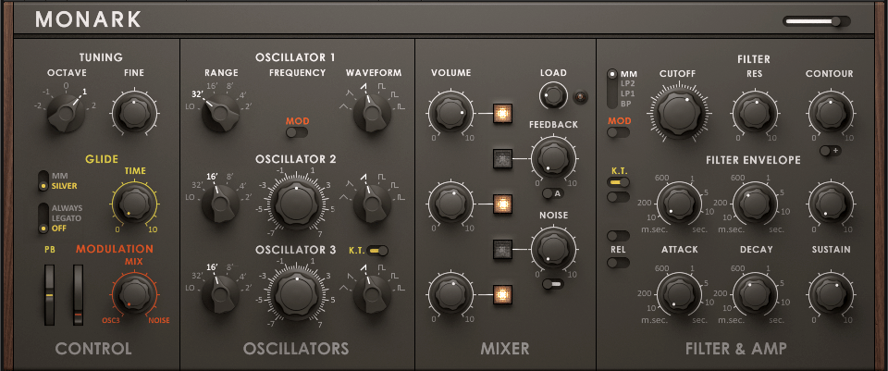888x371 pixels.
Task: Click the MM/LP2/LP1/BP filter type selector
Action: [x=612, y=89]
